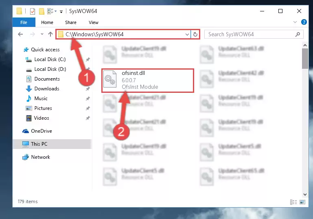Click the vertical scrollbar thumb

305,59
